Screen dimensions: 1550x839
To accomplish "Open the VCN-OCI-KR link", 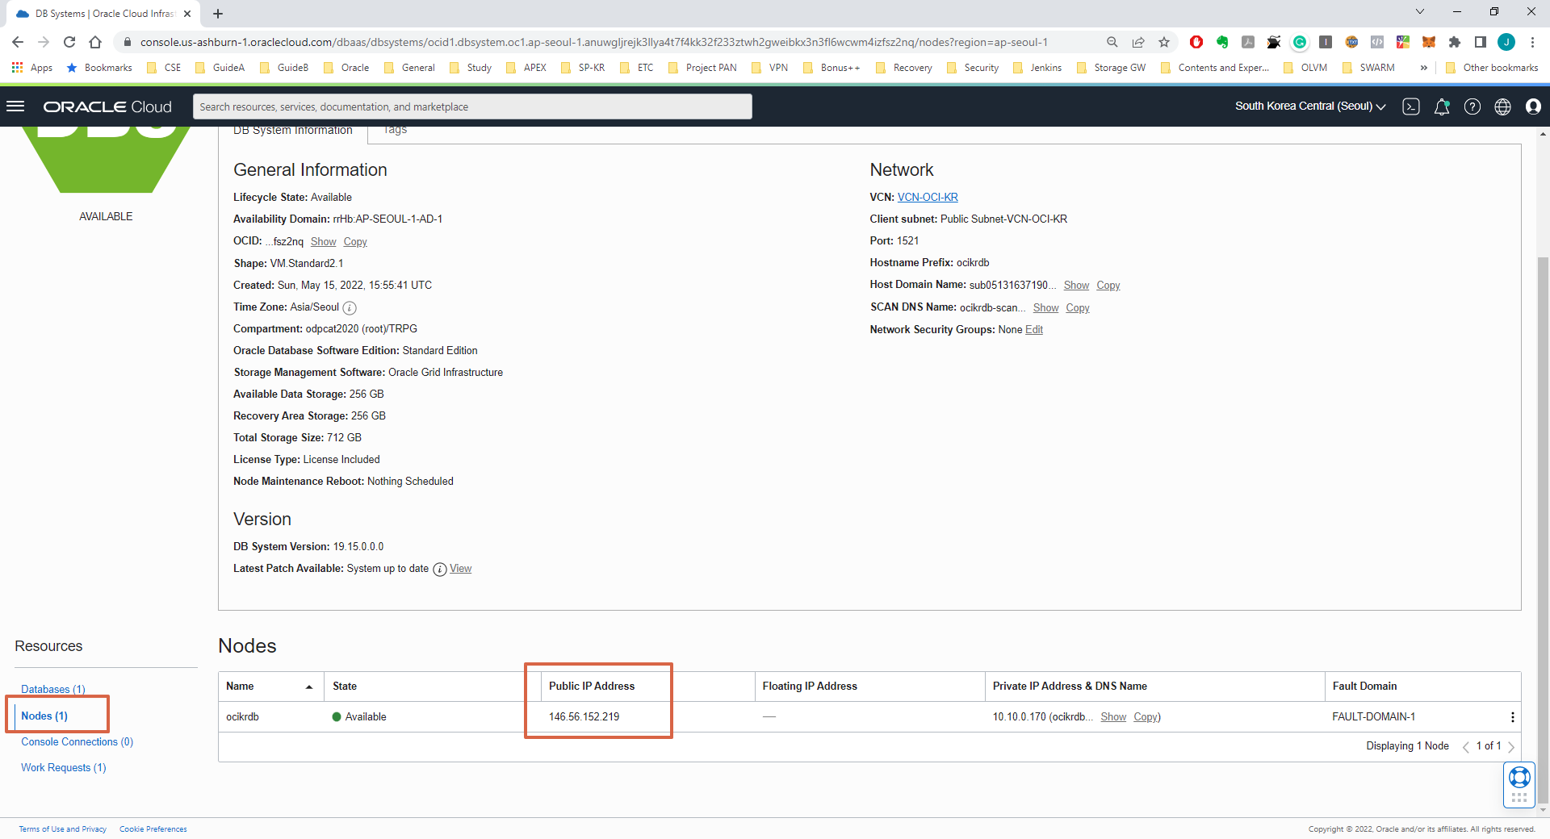I will (x=928, y=198).
